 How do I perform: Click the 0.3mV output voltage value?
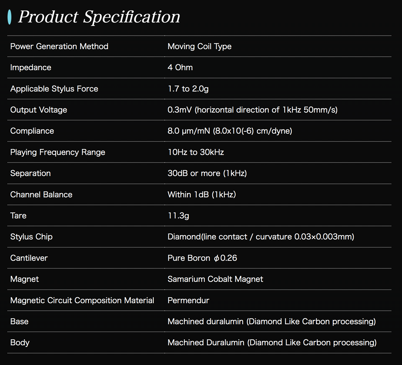(x=252, y=110)
